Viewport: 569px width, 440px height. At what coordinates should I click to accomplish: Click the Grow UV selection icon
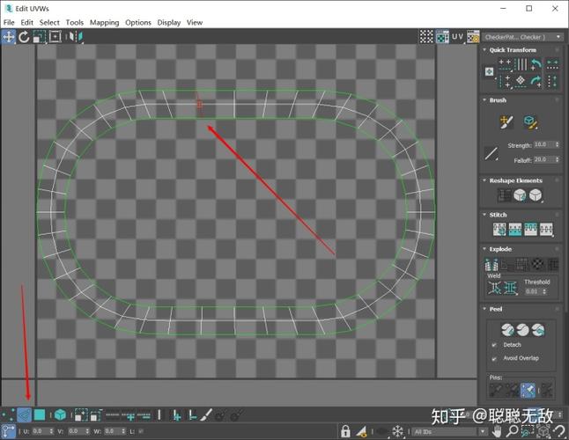[x=81, y=414]
